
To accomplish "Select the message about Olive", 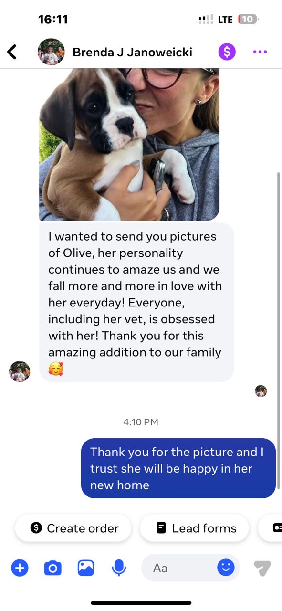I will point(137,302).
